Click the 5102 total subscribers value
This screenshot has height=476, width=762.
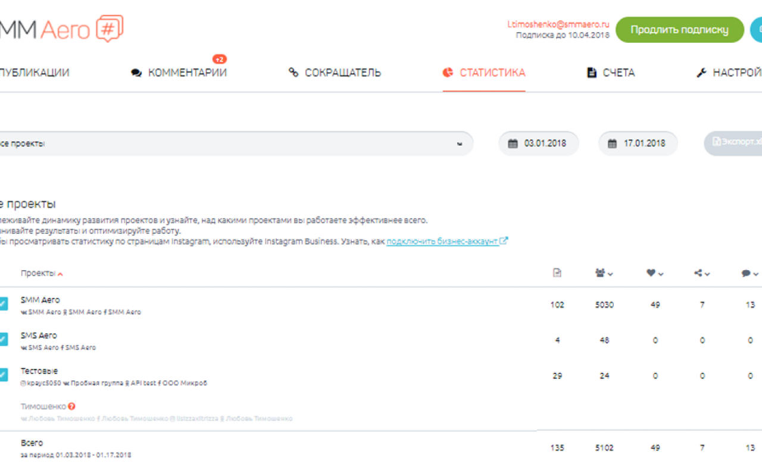tap(604, 447)
